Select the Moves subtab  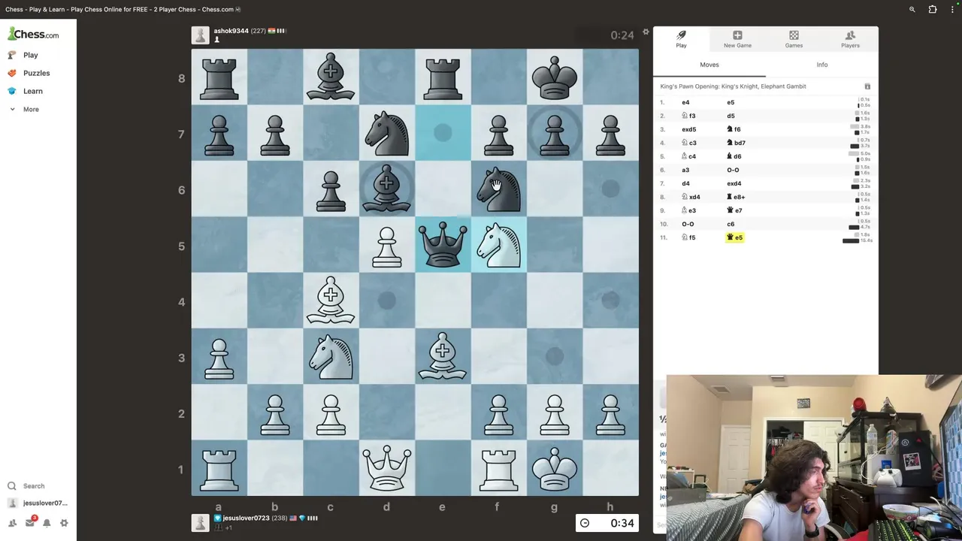coord(709,65)
